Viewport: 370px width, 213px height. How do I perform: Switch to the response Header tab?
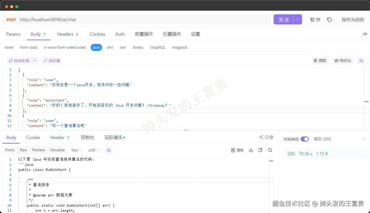coord(60,137)
